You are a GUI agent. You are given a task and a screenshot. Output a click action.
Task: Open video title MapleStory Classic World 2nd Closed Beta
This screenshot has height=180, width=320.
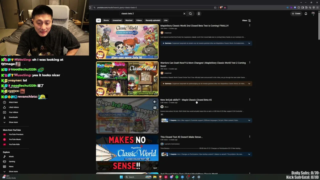coord(194,26)
